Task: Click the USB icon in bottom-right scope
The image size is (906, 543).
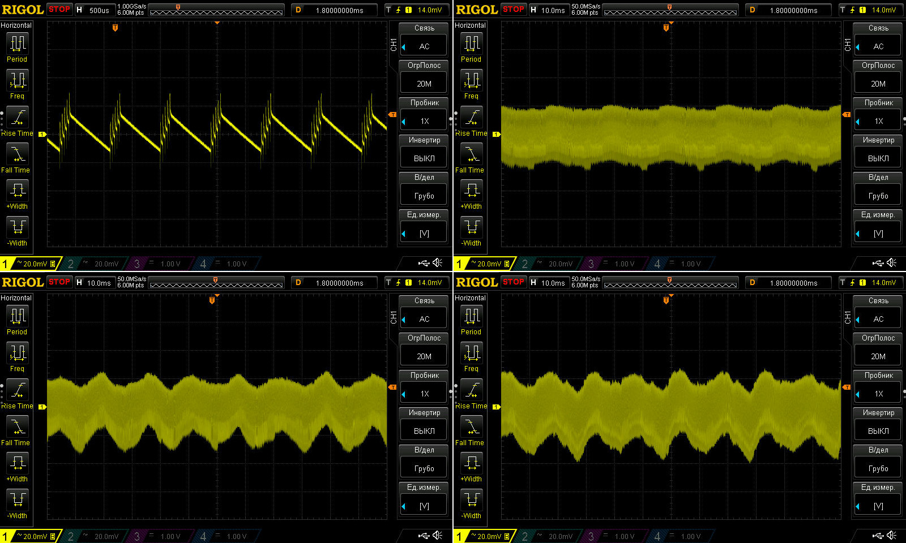Action: tap(878, 536)
